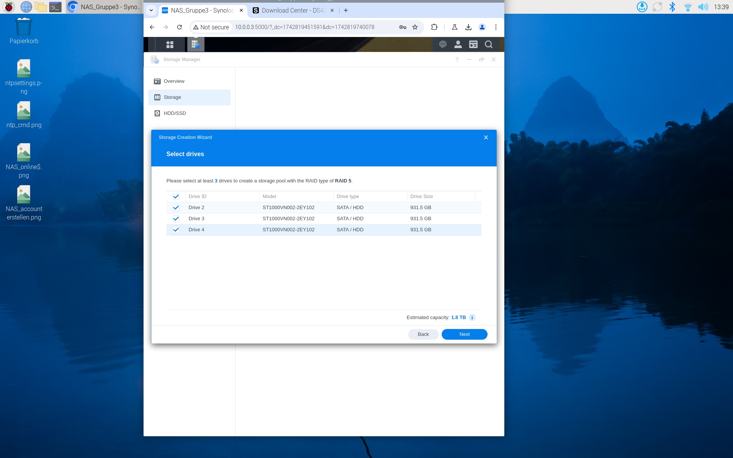Open the DSM user options icon
Screen dimensions: 733x458
click(x=458, y=45)
